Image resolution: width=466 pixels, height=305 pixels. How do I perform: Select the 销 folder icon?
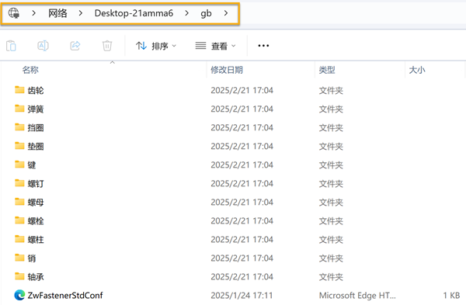(x=19, y=258)
